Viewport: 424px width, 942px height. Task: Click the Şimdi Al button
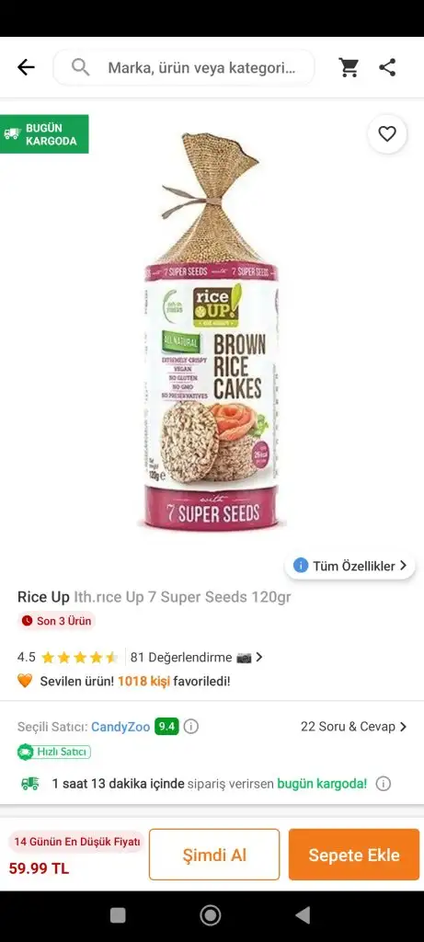point(214,855)
